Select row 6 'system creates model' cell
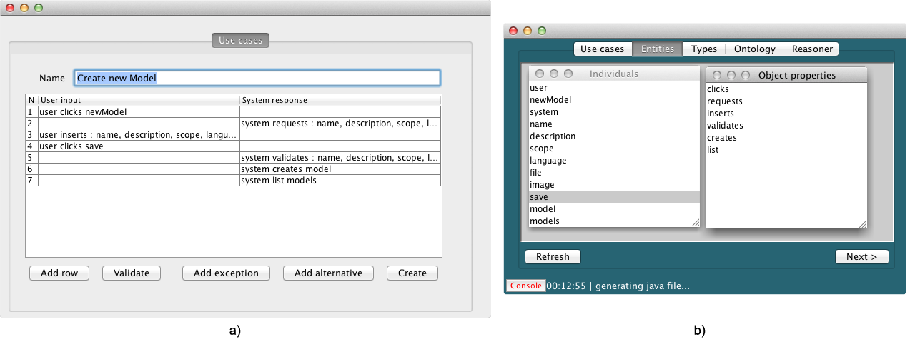 [340, 169]
